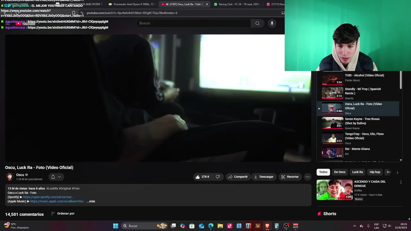The image size is (411, 231).
Task: Click the video player to pause
Action: [x=158, y=98]
